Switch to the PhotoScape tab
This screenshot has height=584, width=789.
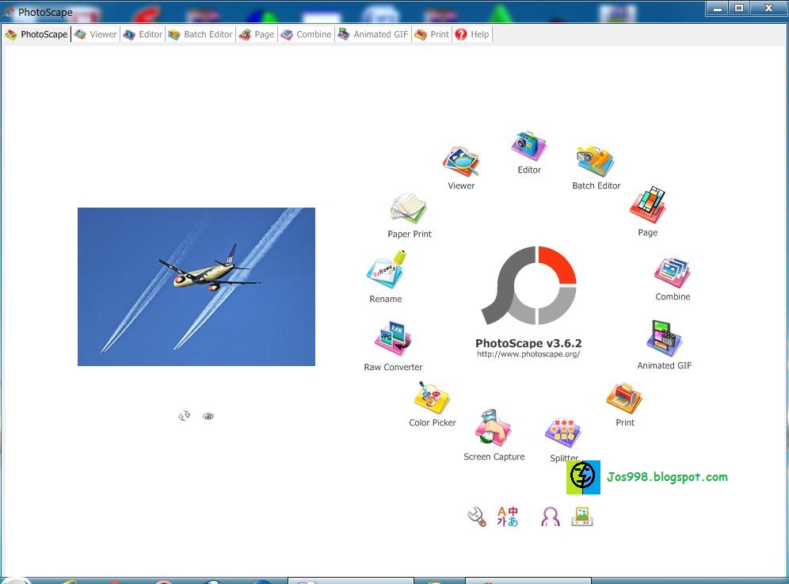tap(36, 34)
